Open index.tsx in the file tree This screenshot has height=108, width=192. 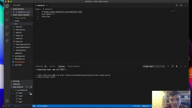point(19,38)
